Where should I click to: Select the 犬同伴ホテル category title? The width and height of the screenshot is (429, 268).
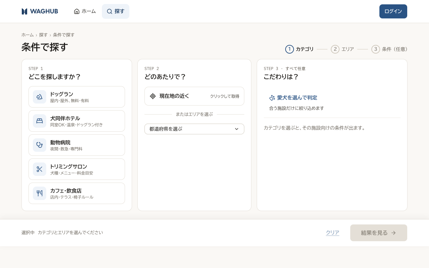coord(65,118)
